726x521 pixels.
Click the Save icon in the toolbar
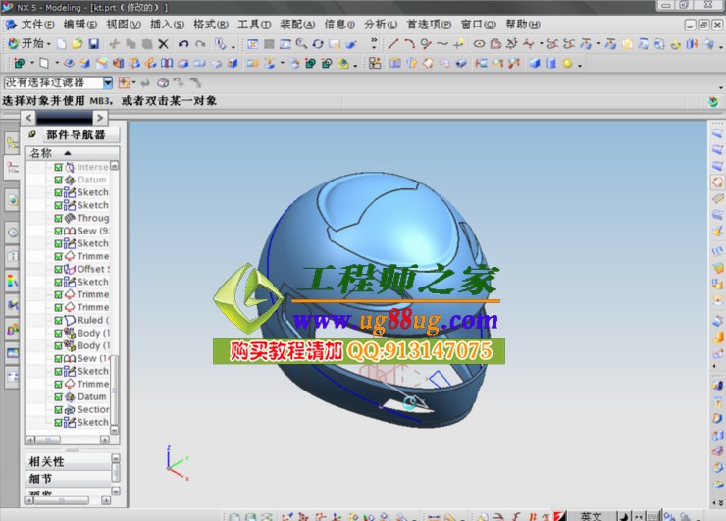[x=93, y=44]
